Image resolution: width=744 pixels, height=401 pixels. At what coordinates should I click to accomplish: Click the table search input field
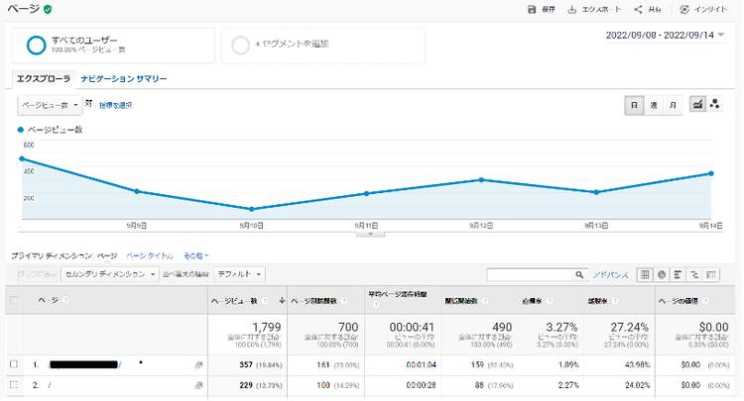pos(531,274)
